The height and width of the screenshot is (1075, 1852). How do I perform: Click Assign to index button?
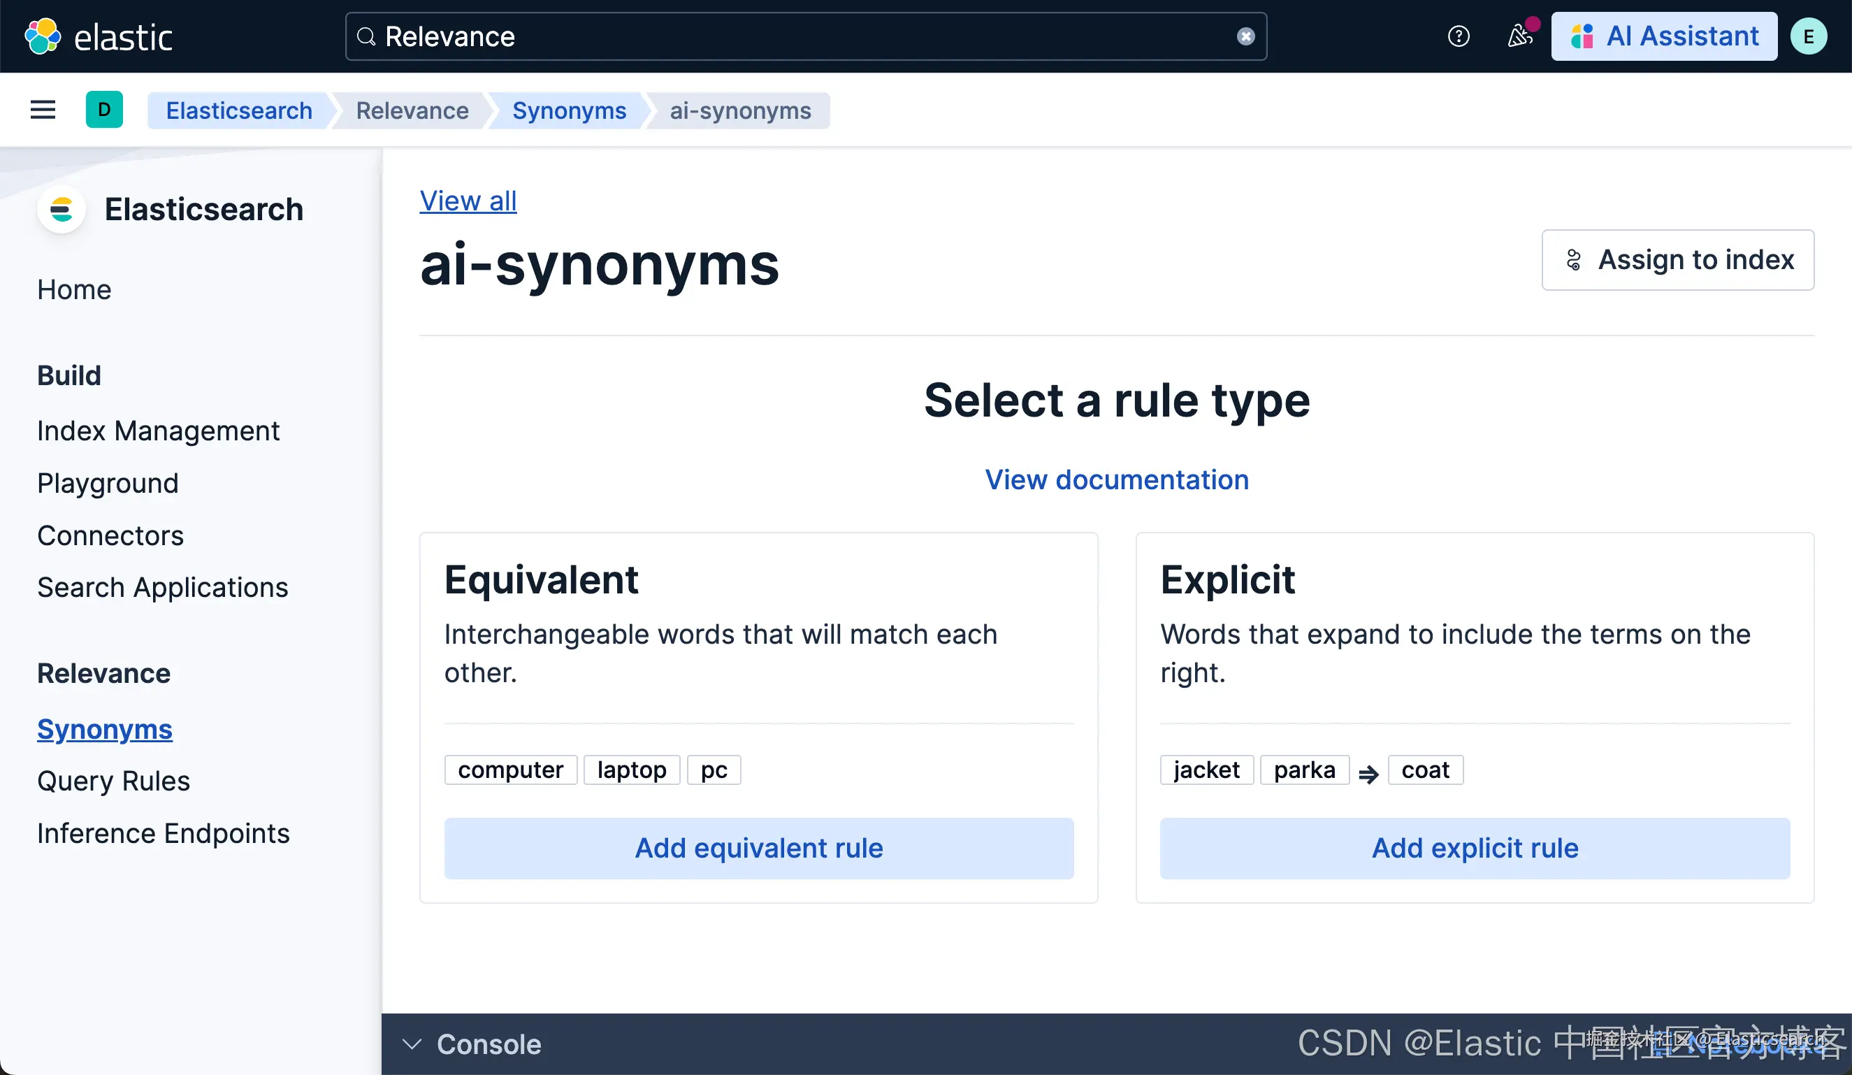[1677, 260]
